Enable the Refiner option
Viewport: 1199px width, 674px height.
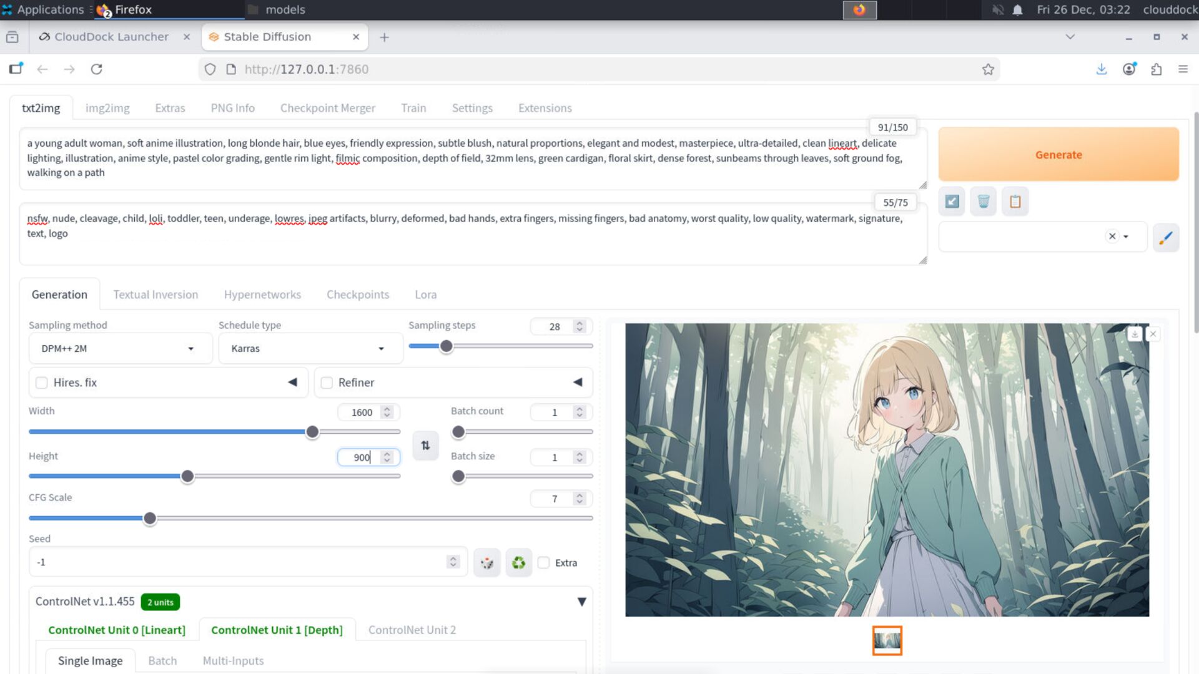[327, 383]
